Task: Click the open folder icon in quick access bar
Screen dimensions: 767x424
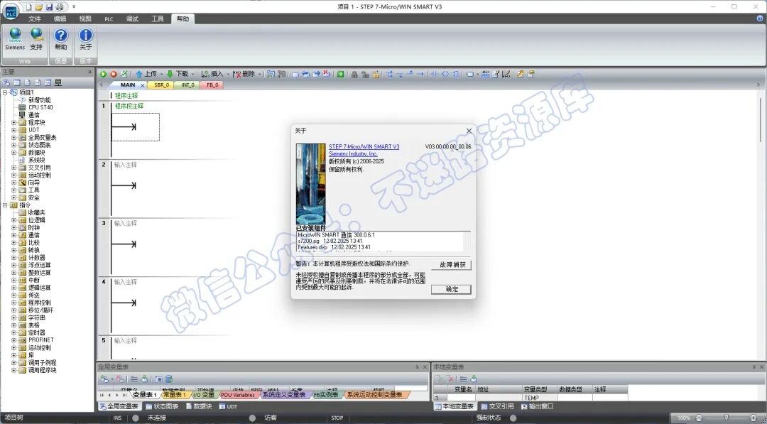Action: point(38,7)
